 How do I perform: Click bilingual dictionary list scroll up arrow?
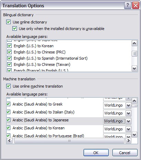tap(134, 43)
